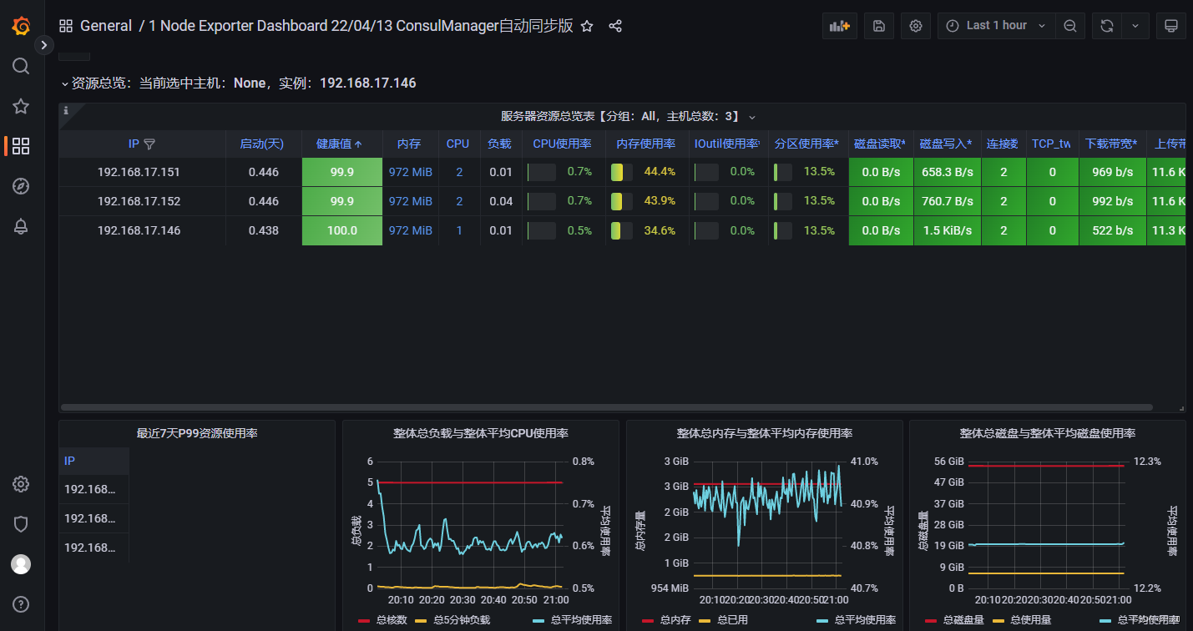Viewport: 1193px width, 631px height.
Task: Open the user profile menu in sidebar
Action: 20,563
